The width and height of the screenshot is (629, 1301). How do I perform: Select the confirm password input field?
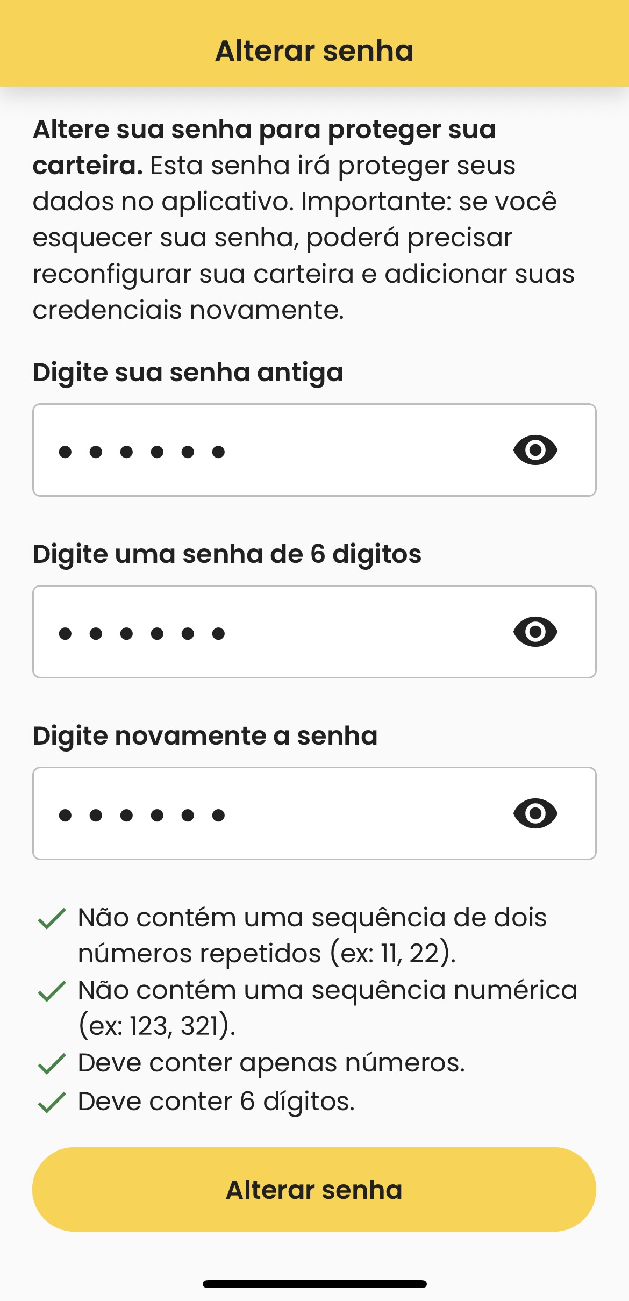(x=269, y=813)
